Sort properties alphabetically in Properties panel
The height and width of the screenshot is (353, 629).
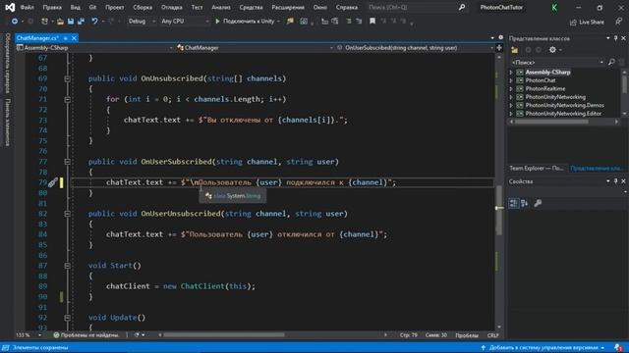coord(525,203)
